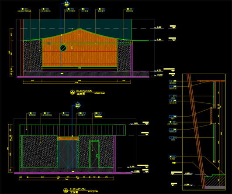The height and width of the screenshot is (194, 232).
Task: Click the green door handle on the single door
Action: click(97, 156)
